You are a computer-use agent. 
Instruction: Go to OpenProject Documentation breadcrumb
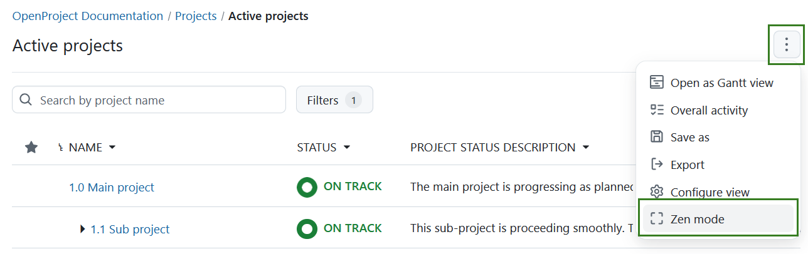88,16
